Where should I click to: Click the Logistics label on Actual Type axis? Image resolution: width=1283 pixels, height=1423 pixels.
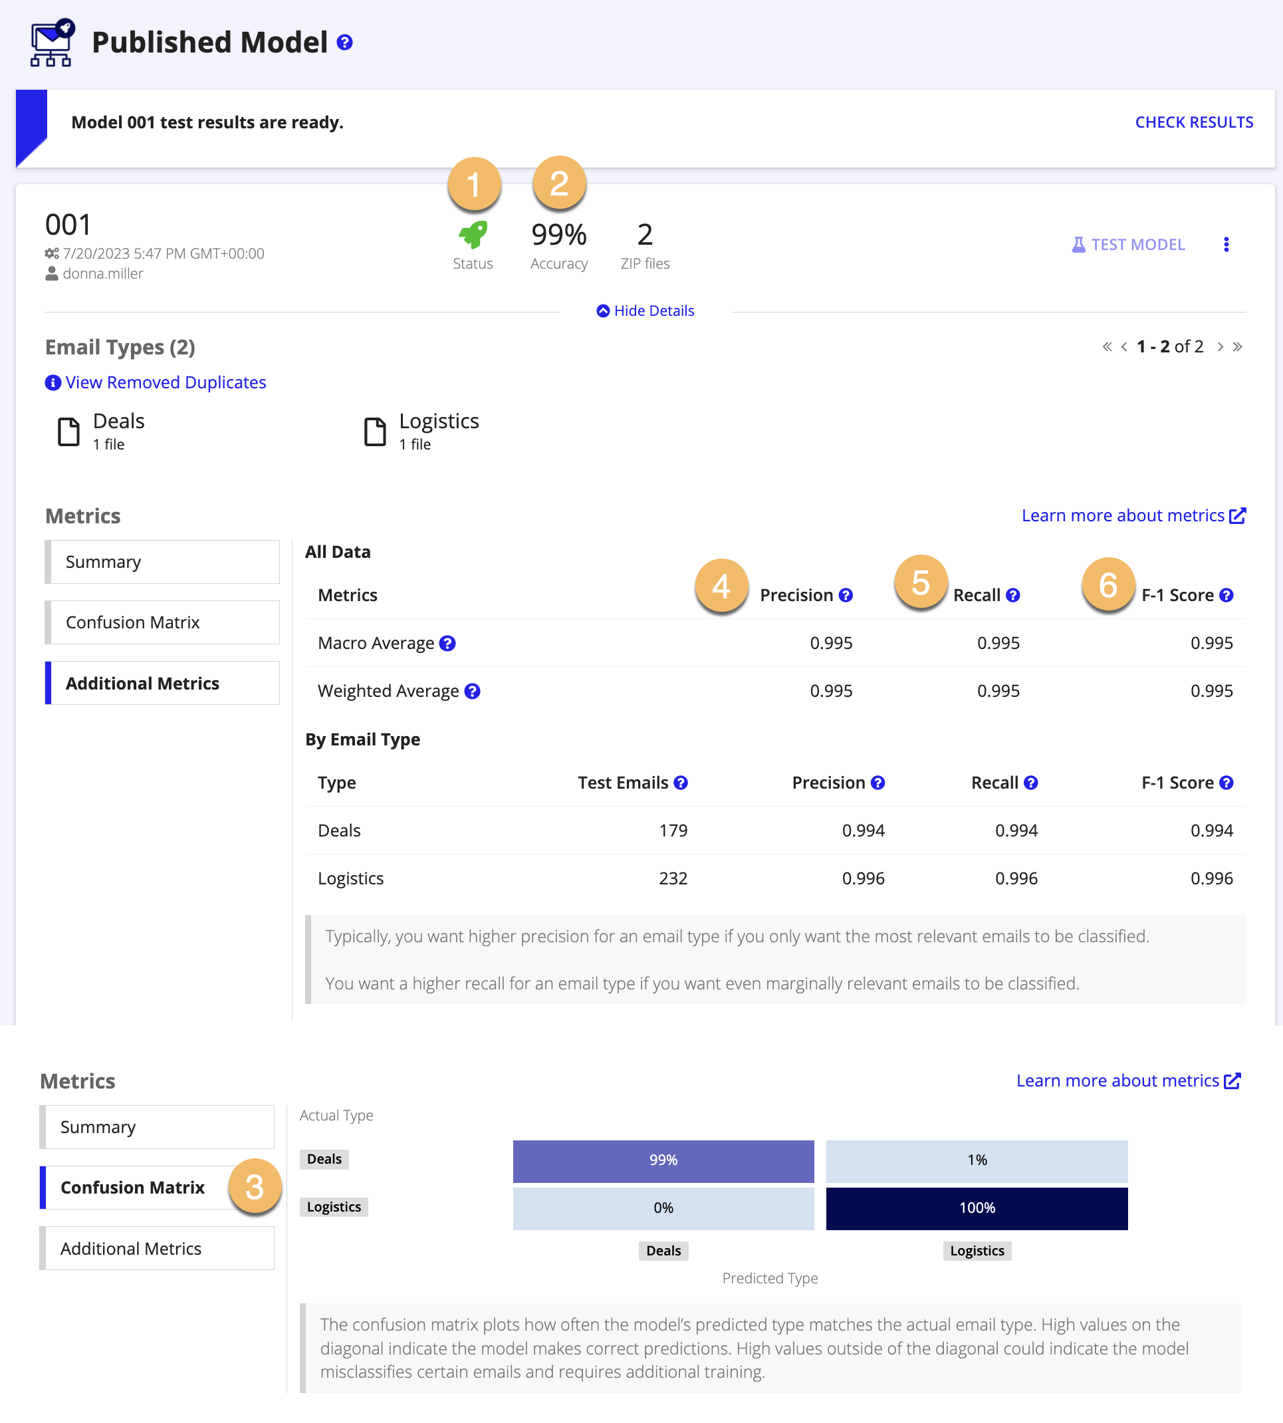point(334,1208)
